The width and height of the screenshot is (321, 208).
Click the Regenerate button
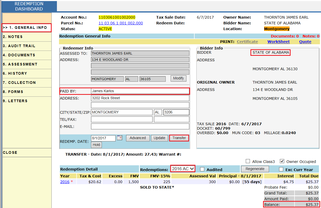click(255, 169)
